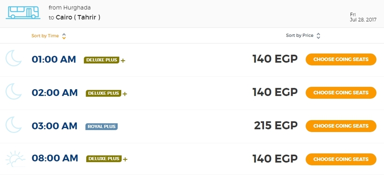
Task: Choose going seats for 02:00 AM bus
Action: click(341, 93)
